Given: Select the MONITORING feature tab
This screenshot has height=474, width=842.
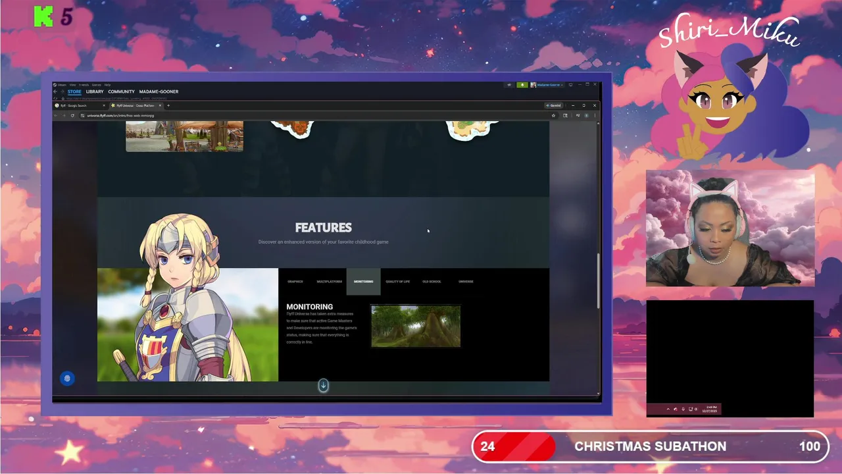Looking at the screenshot, I should pos(364,282).
